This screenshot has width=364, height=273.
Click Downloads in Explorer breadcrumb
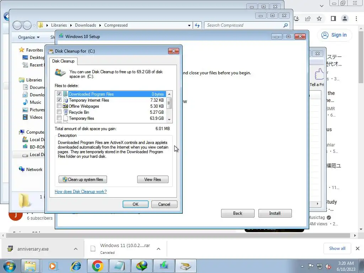[85, 25]
